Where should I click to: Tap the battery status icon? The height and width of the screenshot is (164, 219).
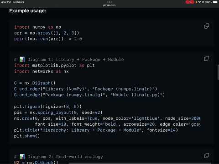pos(215,2)
